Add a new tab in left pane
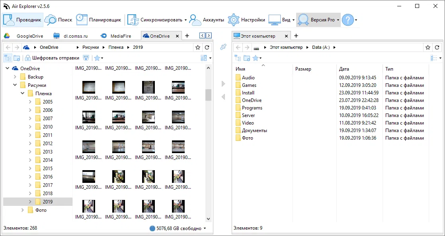 tap(187, 36)
